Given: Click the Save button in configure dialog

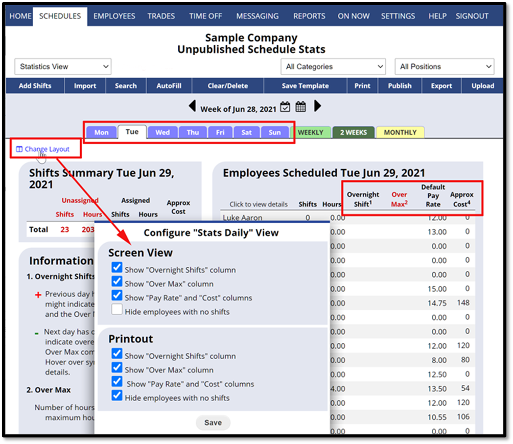Looking at the screenshot, I should (213, 423).
